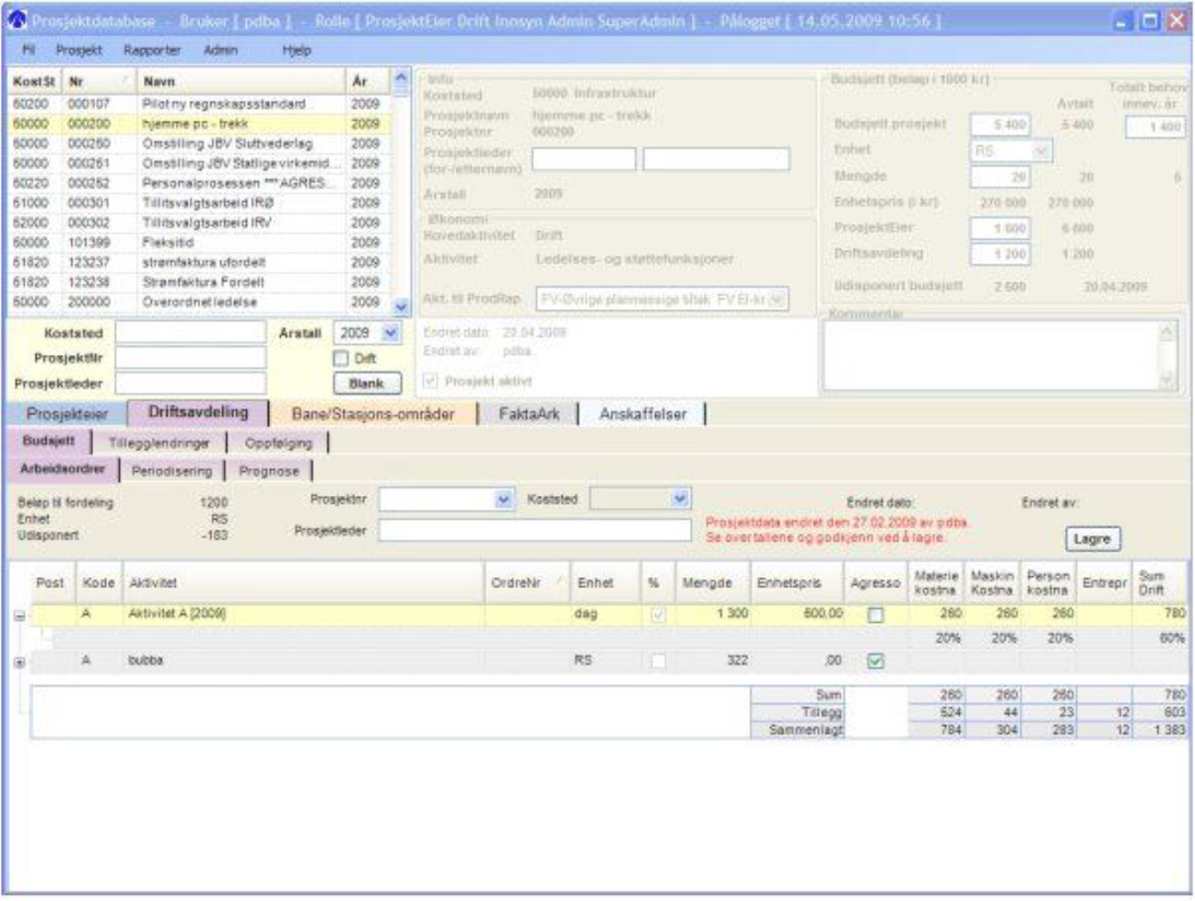
Task: Click the Lagre button
Action: [1093, 540]
